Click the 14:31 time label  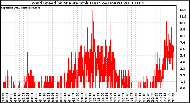[107, 98]
